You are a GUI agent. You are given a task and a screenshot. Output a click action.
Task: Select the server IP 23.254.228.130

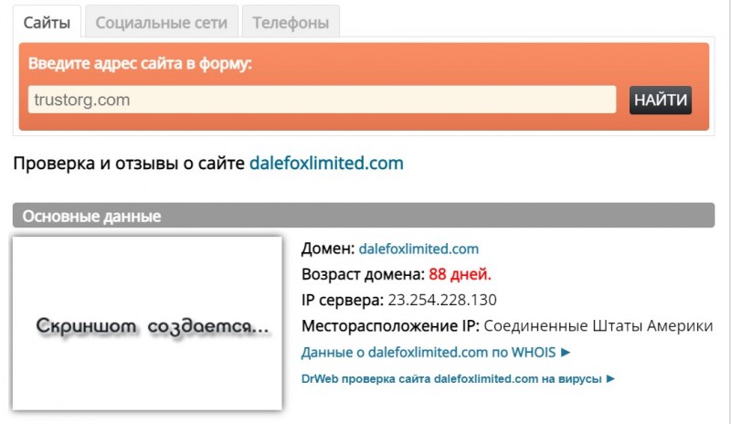click(x=442, y=300)
